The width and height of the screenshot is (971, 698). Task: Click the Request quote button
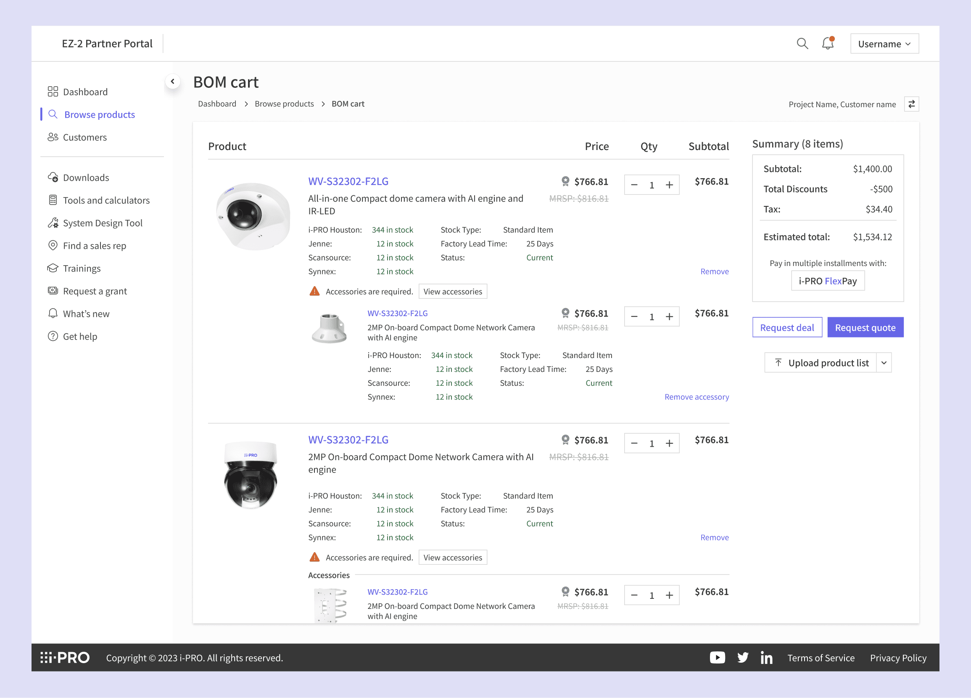(865, 327)
